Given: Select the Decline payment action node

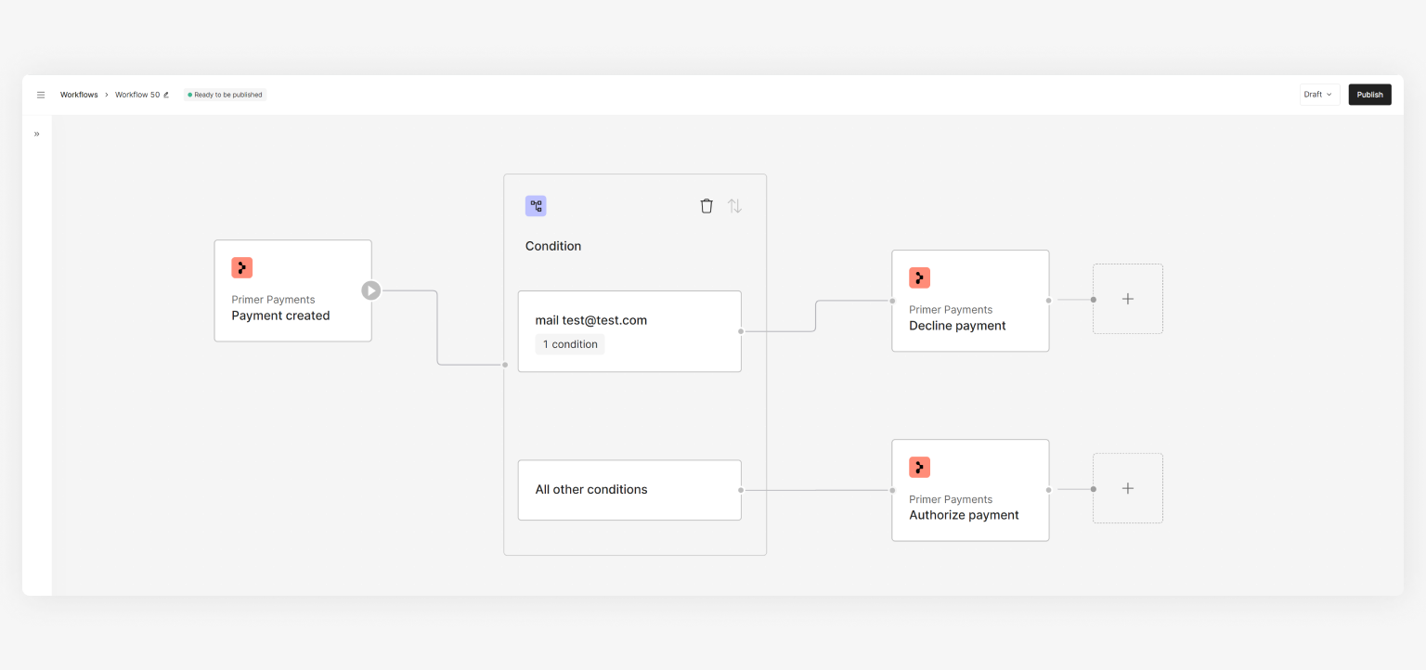Looking at the screenshot, I should (x=970, y=301).
